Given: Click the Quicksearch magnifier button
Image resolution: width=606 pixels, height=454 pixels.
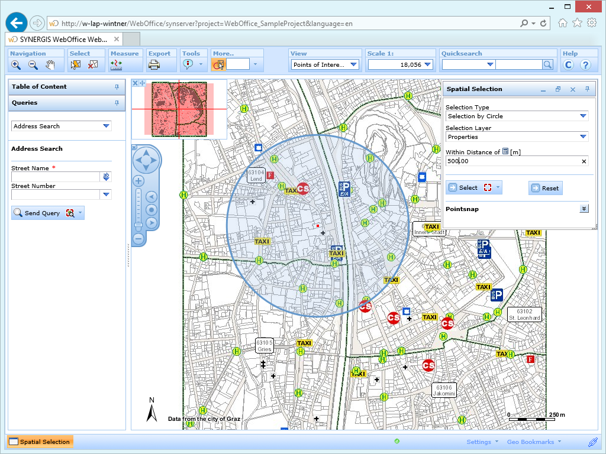Looking at the screenshot, I should coord(548,65).
